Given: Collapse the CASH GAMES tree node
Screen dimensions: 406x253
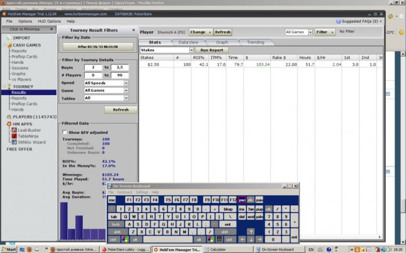Looking at the screenshot, I should pos(4,45).
